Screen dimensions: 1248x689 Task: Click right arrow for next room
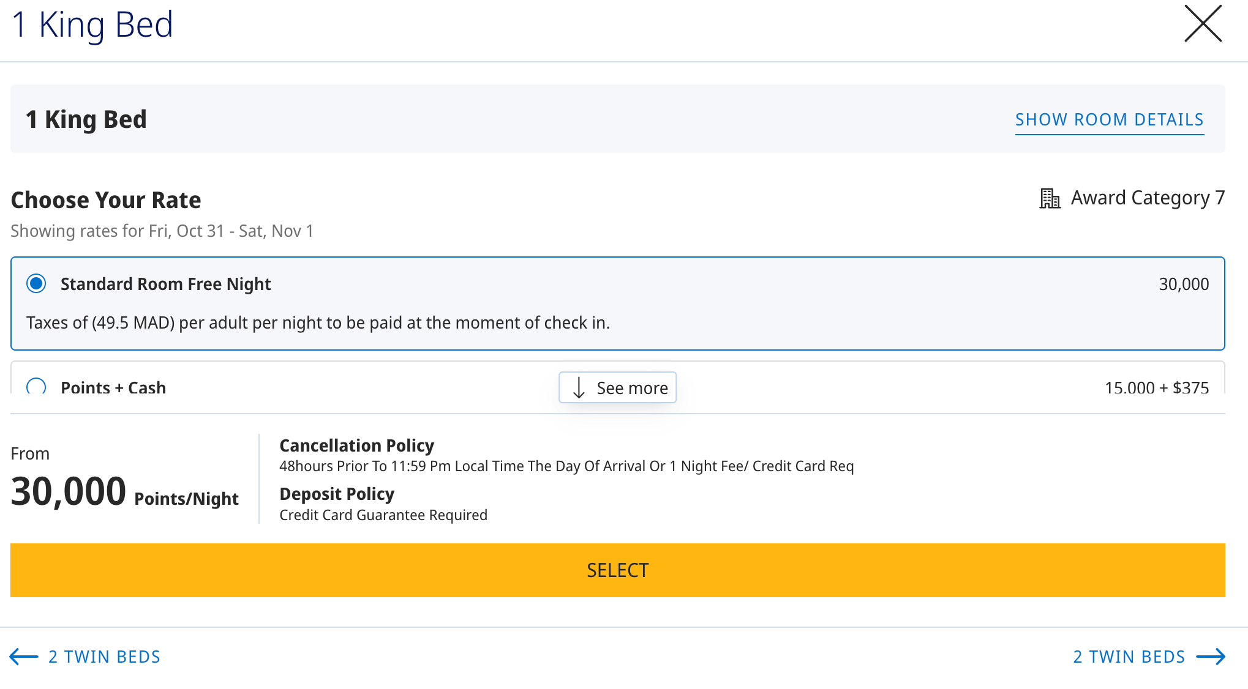point(1211,657)
